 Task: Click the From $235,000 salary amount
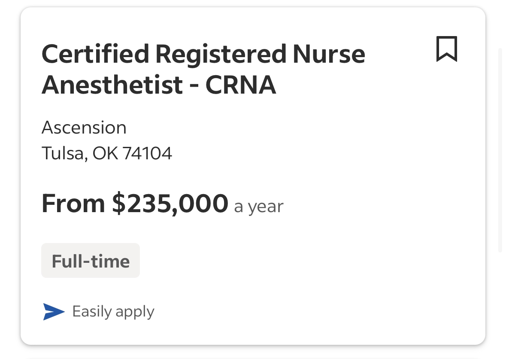(x=135, y=204)
